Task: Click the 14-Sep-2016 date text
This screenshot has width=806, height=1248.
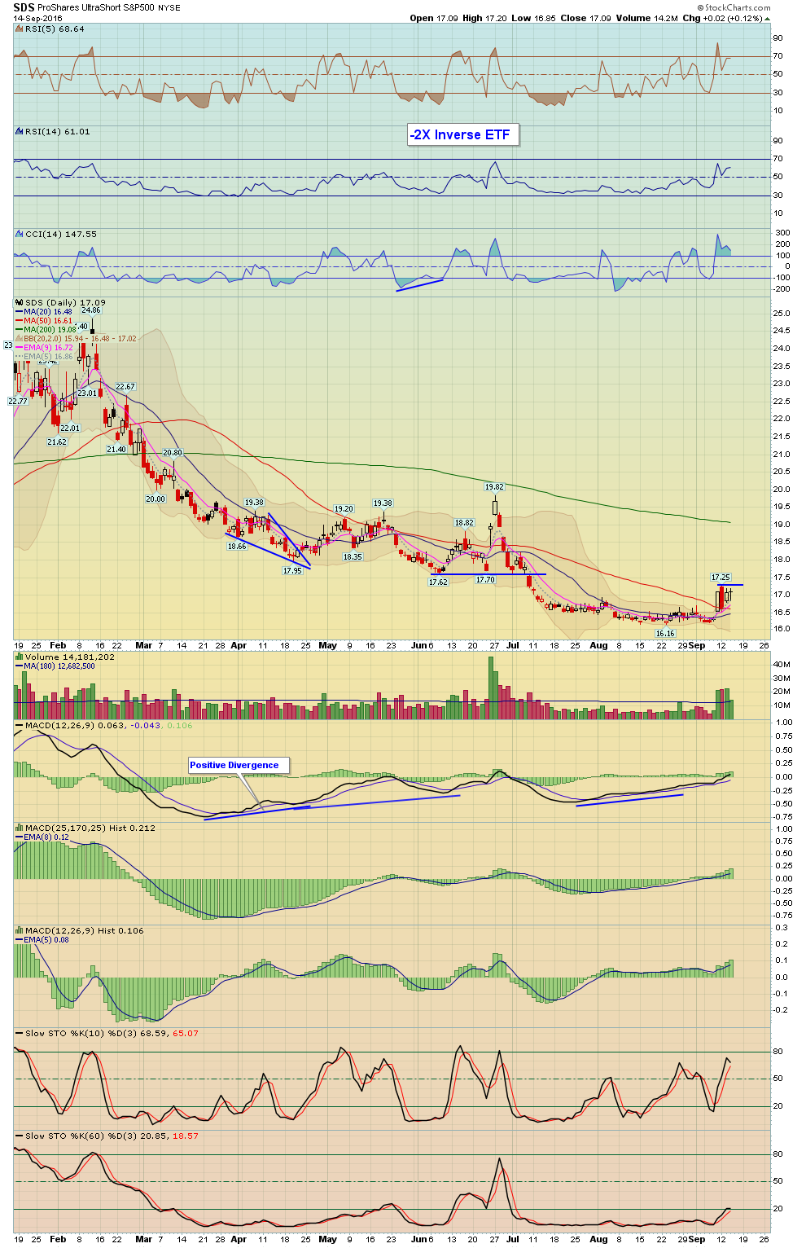Action: pyautogui.click(x=37, y=18)
